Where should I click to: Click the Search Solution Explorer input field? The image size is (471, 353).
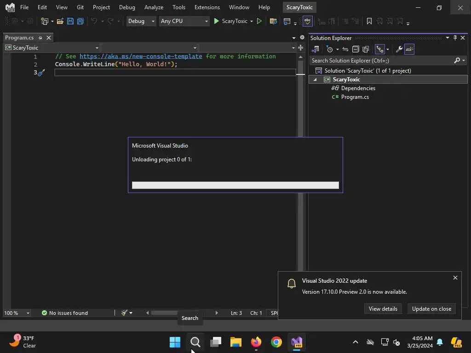(x=381, y=60)
